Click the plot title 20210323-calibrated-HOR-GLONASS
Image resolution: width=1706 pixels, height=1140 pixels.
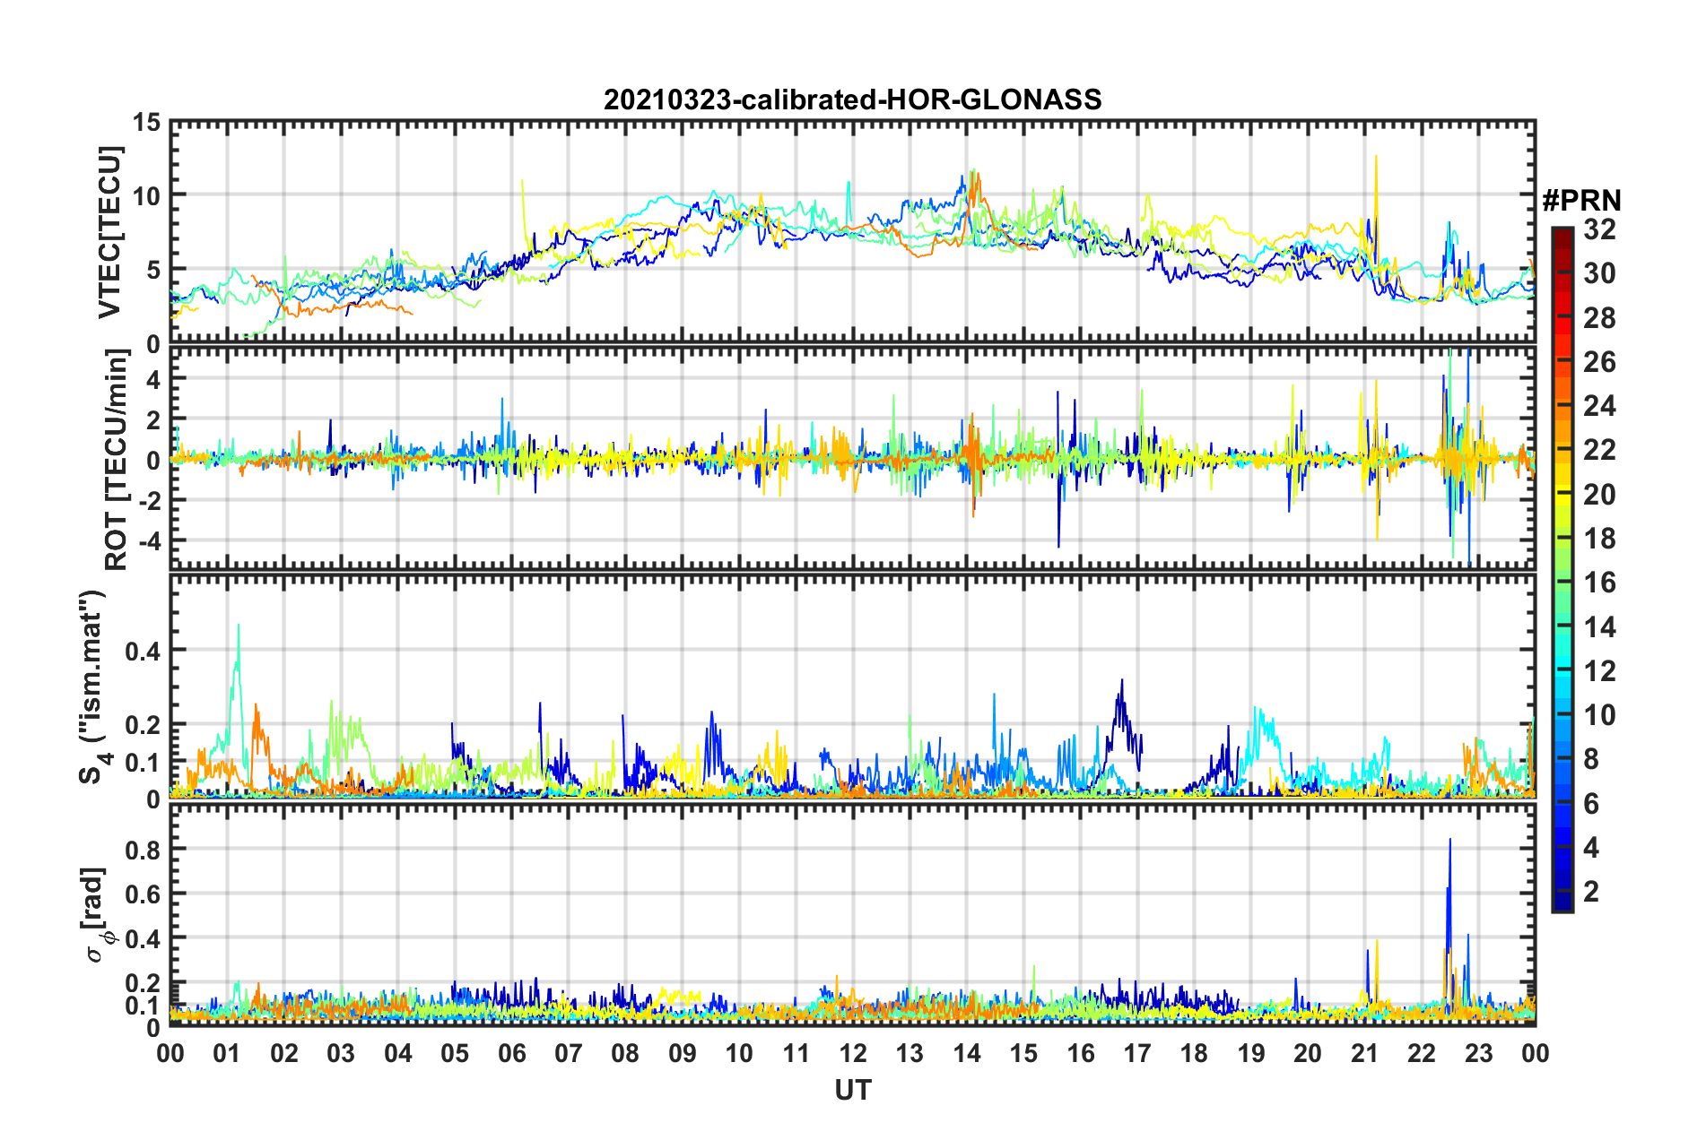(852, 99)
